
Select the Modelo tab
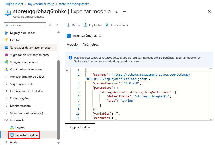(x=72, y=45)
